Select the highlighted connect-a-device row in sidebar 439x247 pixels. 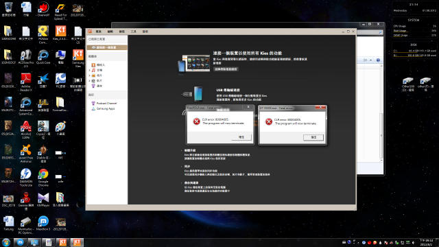click(107, 47)
